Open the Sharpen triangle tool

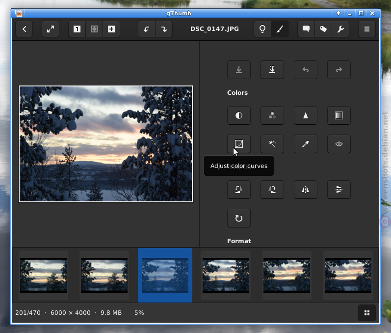[306, 115]
